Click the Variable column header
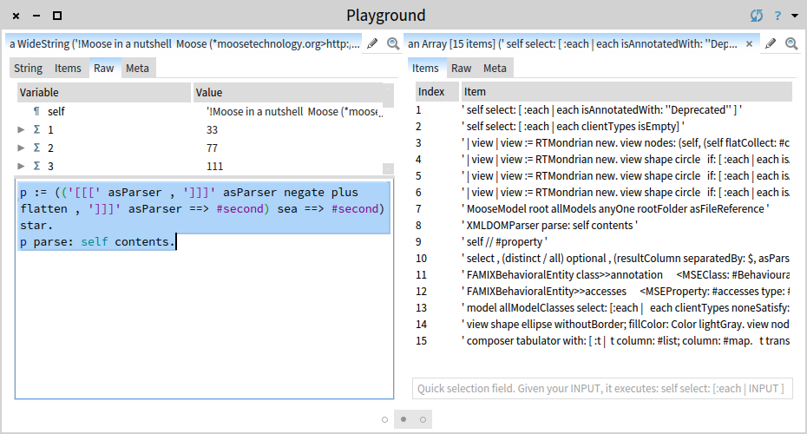The width and height of the screenshot is (807, 434). 104,93
